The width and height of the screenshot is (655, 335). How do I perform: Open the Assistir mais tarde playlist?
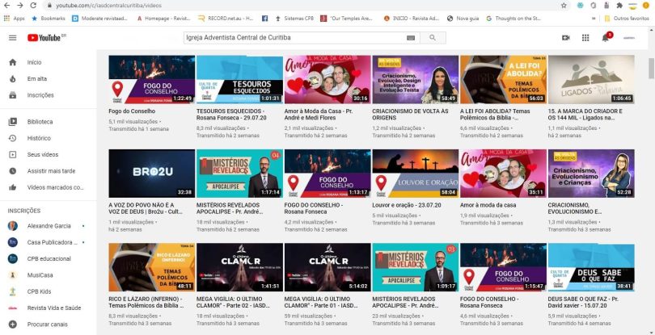[x=51, y=171]
